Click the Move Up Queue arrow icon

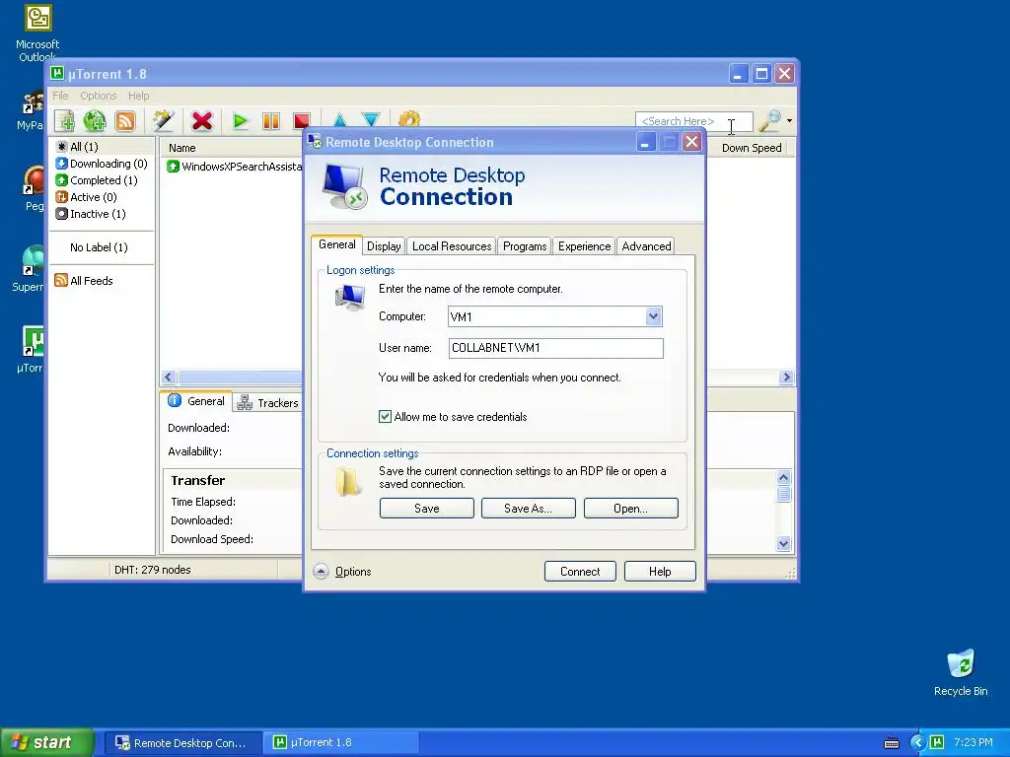(x=339, y=120)
